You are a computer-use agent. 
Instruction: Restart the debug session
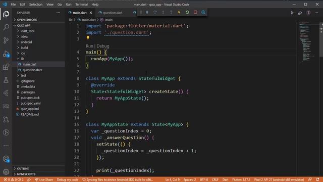coord(187,12)
